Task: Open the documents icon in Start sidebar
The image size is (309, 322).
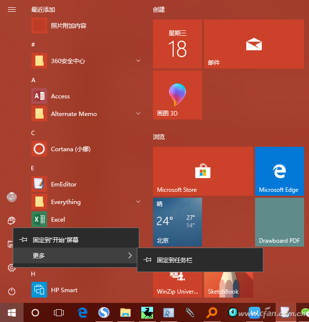Action: click(x=10, y=244)
